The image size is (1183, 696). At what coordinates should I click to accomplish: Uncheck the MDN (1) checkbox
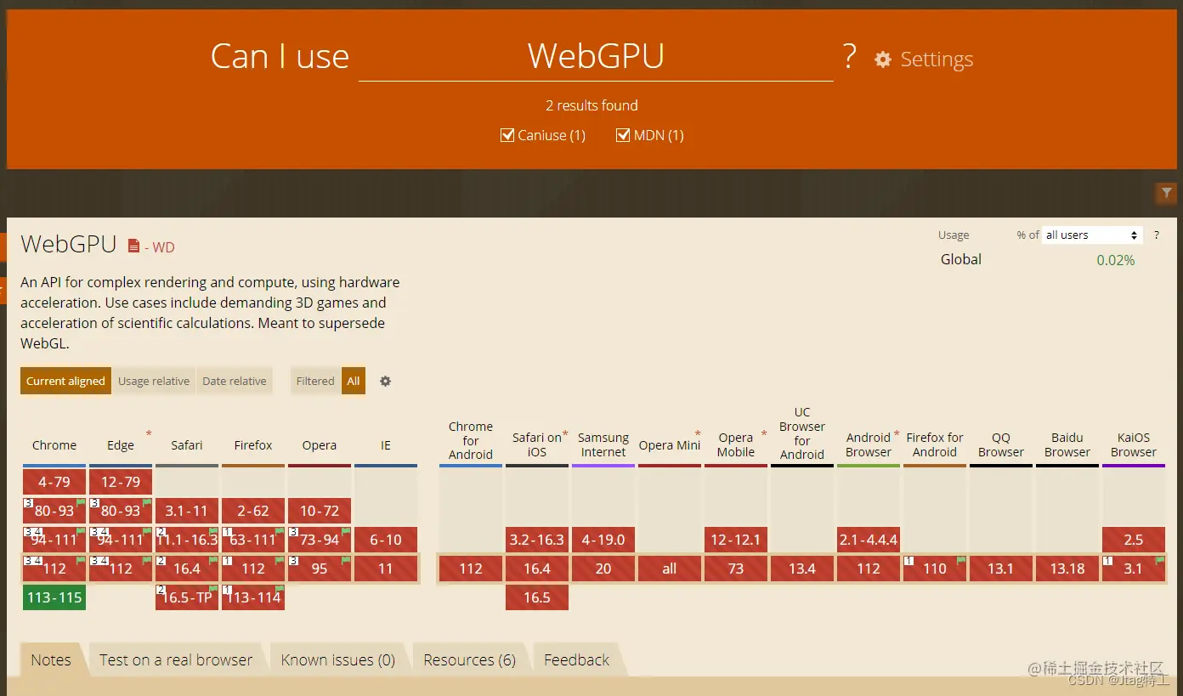623,134
